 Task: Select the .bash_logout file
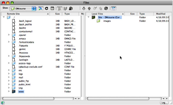(25, 21)
